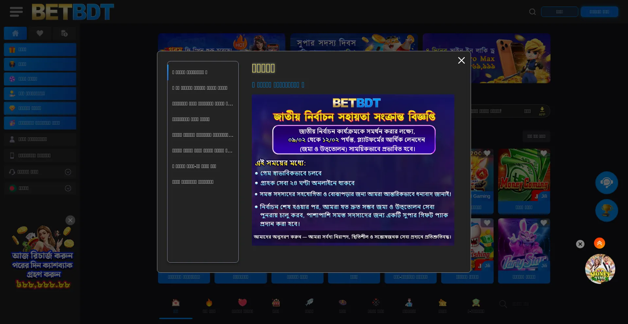Select the 777 slots bottom category tab

[x=276, y=306]
